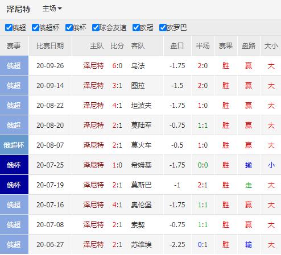The width and height of the screenshot is (281, 255).
Task: Click away team 希姆基
Action: [x=141, y=165]
